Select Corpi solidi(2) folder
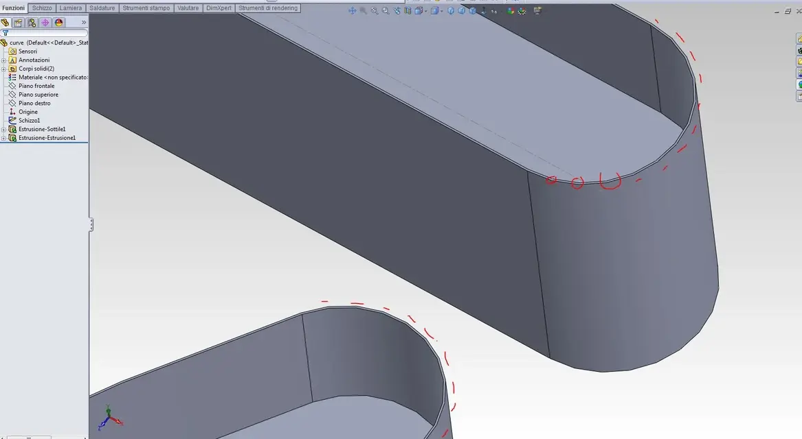The height and width of the screenshot is (439, 802). coord(36,69)
